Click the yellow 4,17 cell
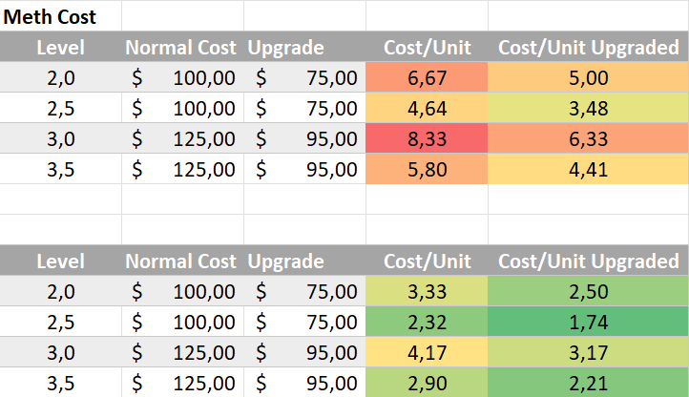 tap(427, 353)
